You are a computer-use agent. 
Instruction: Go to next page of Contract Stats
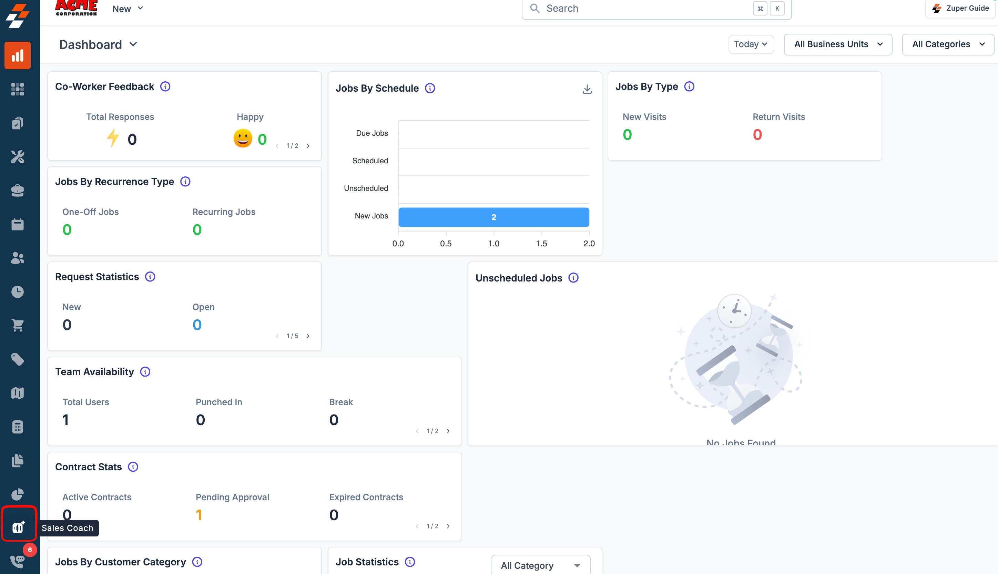pyautogui.click(x=448, y=526)
